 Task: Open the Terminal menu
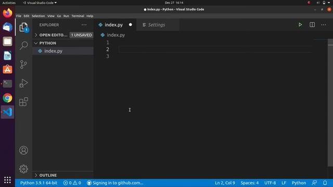click(78, 16)
